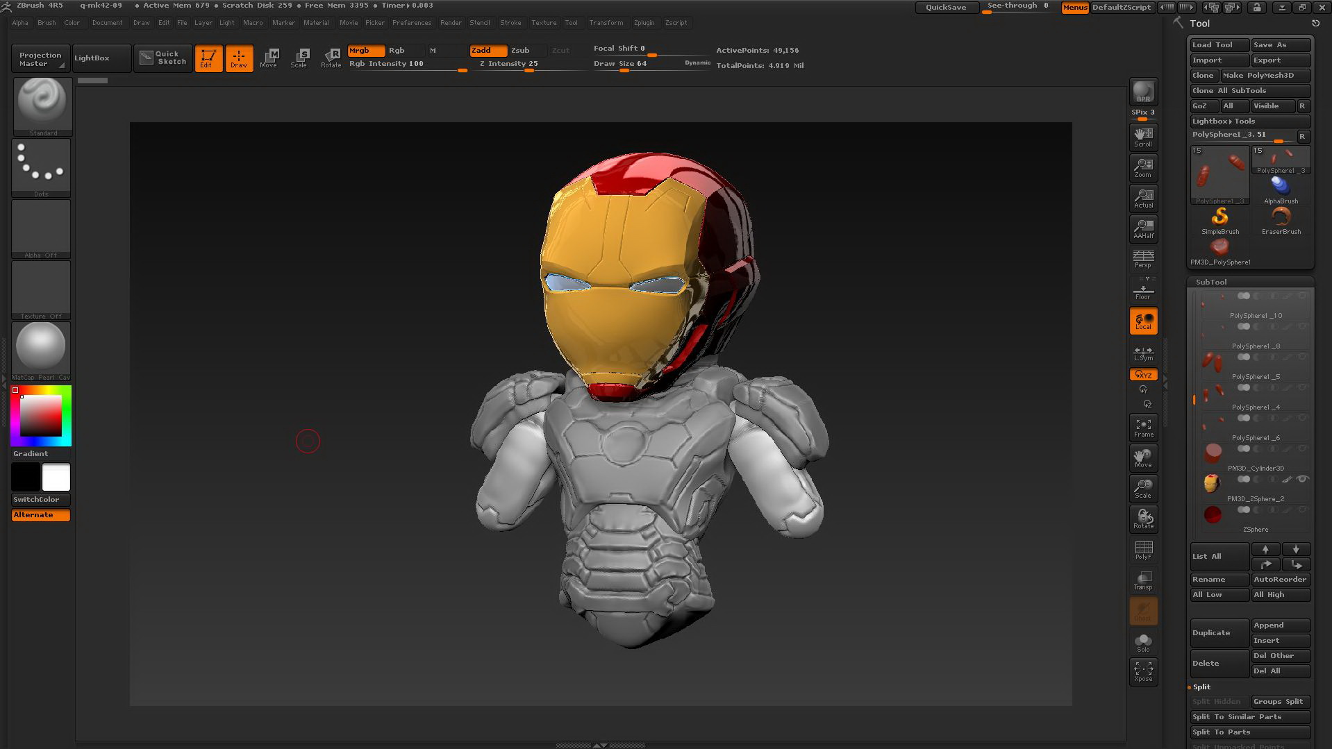The height and width of the screenshot is (749, 1332).
Task: Activate Draw mode button
Action: coord(239,58)
